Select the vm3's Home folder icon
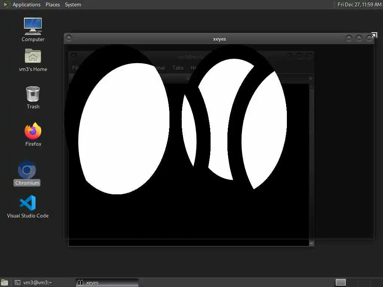Image resolution: width=383 pixels, height=287 pixels. (x=33, y=60)
